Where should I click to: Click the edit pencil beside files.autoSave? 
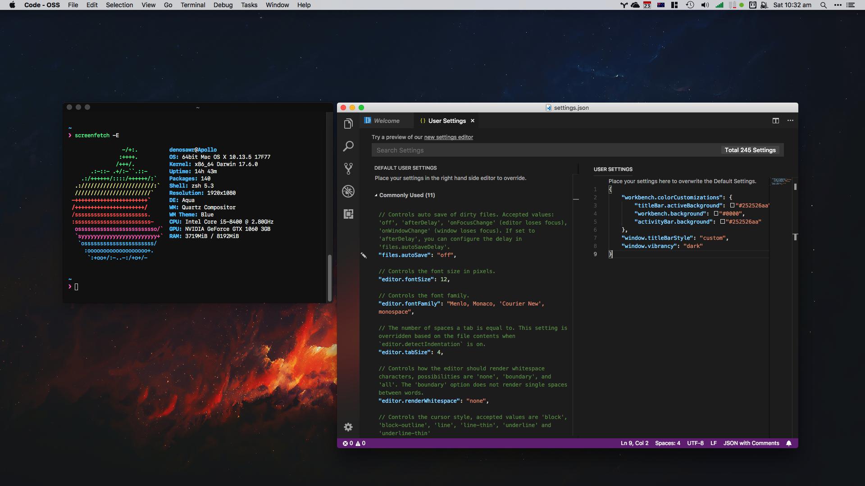pos(364,255)
